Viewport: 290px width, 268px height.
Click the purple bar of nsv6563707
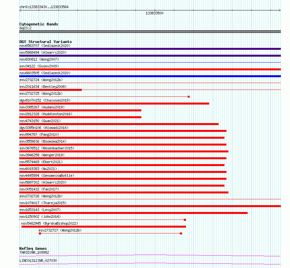150,49
